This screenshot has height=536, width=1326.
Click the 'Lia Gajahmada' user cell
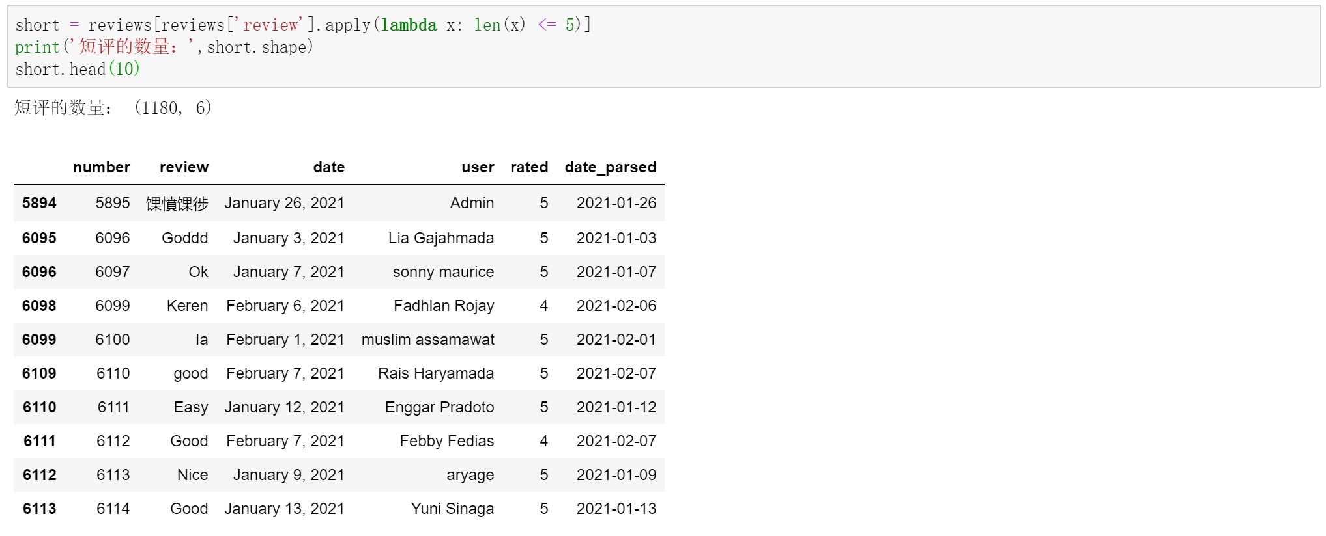tap(440, 238)
